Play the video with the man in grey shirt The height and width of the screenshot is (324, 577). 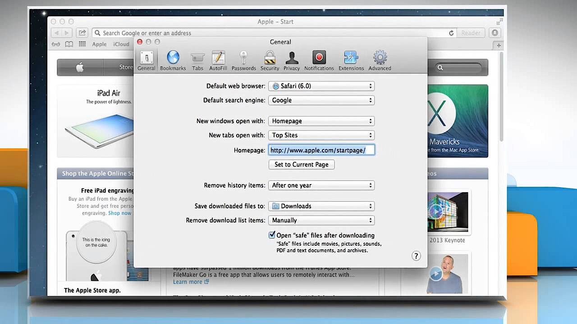(448, 273)
